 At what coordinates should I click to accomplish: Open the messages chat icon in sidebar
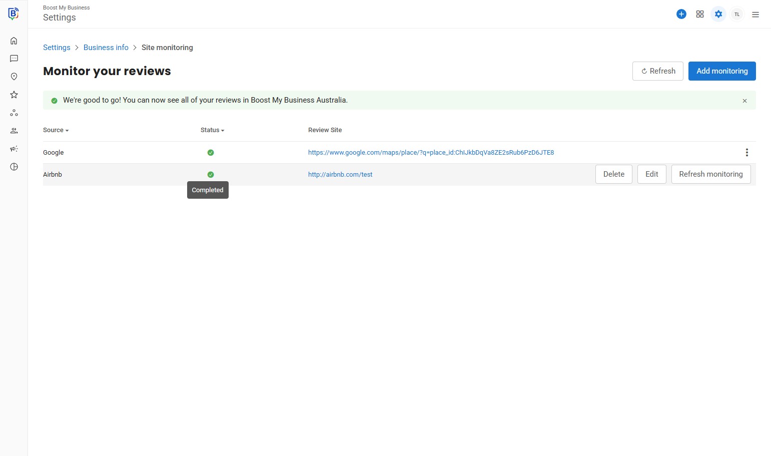[x=14, y=59]
